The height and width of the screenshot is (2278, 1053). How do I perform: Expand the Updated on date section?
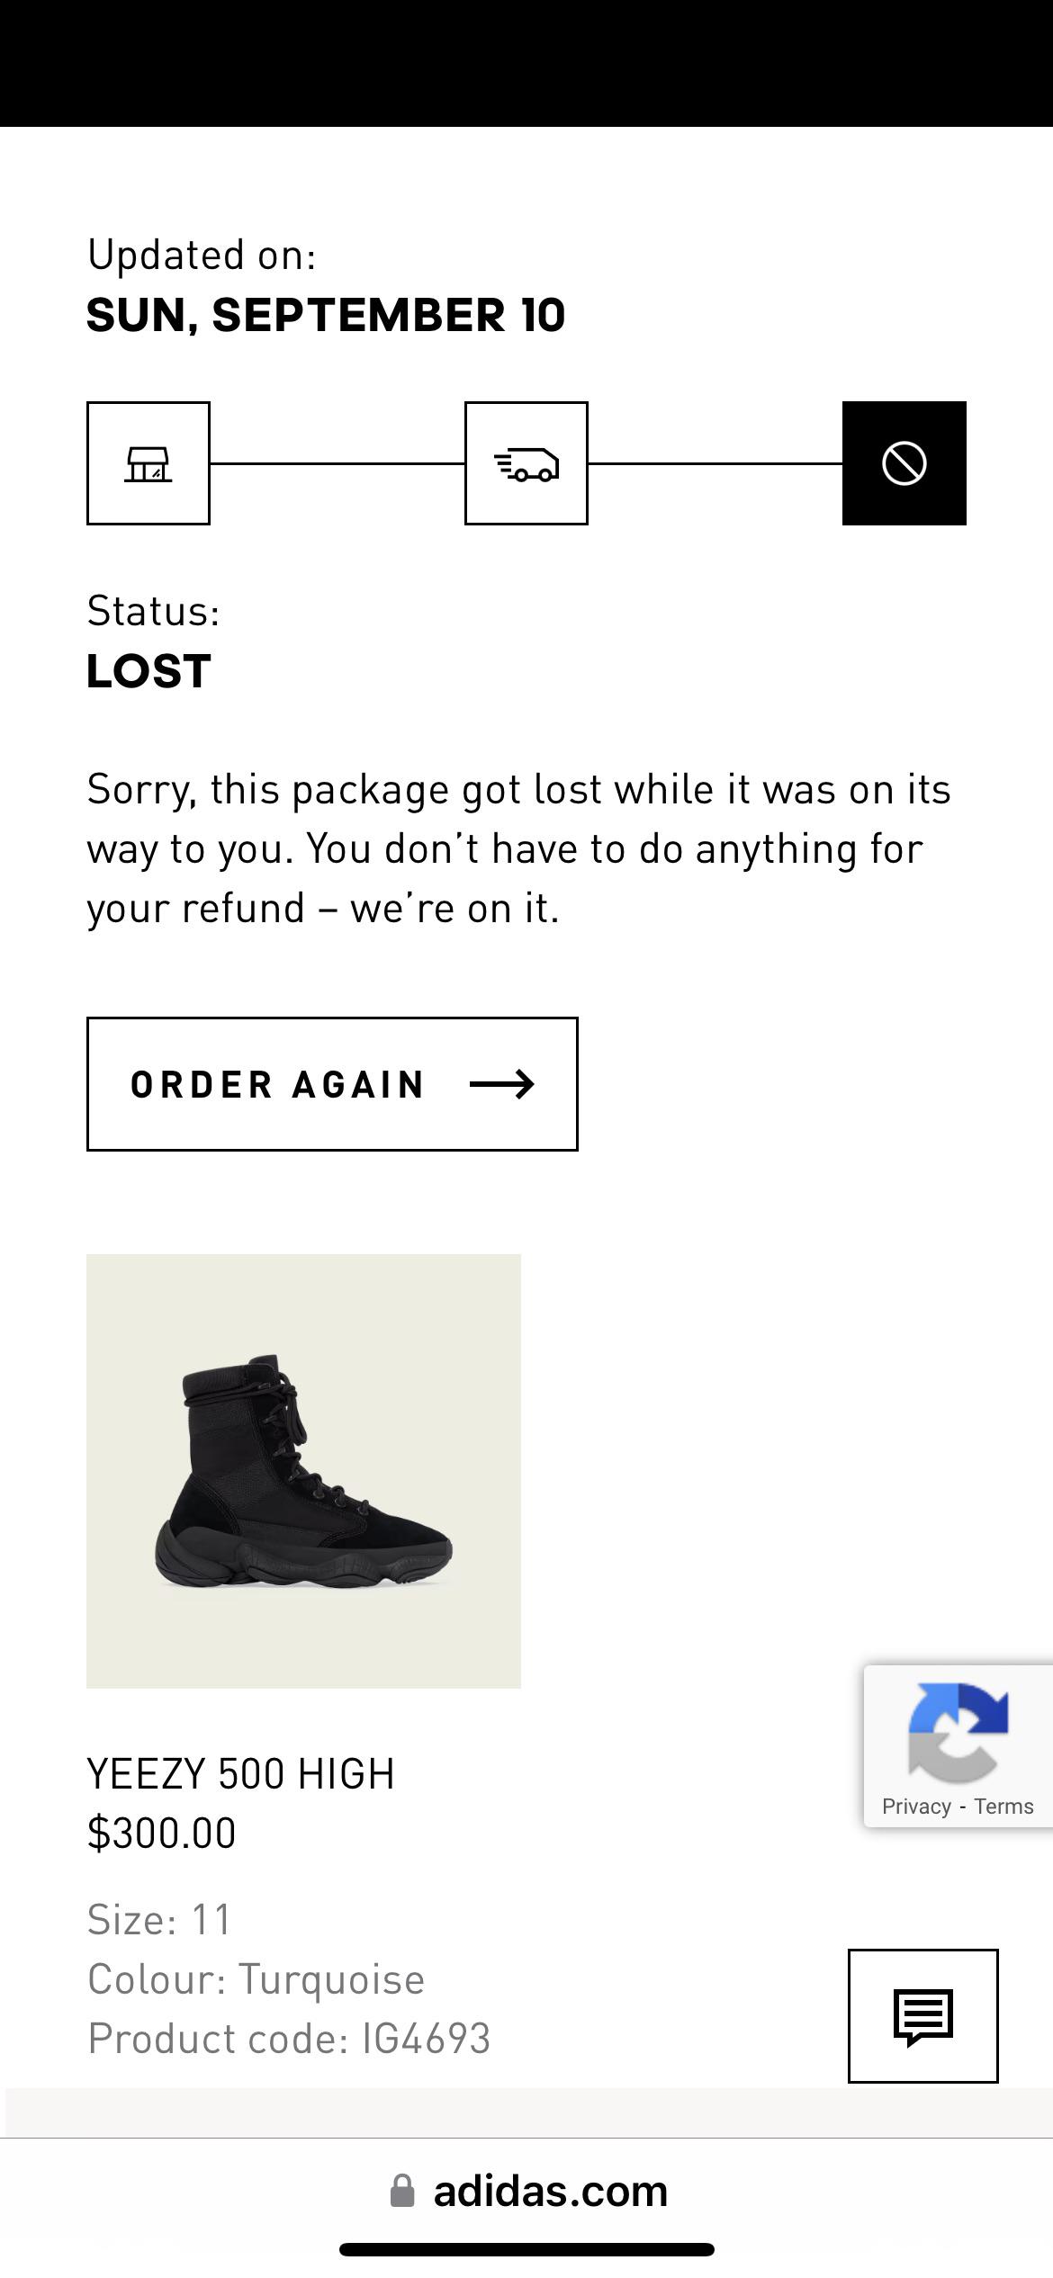tap(328, 315)
